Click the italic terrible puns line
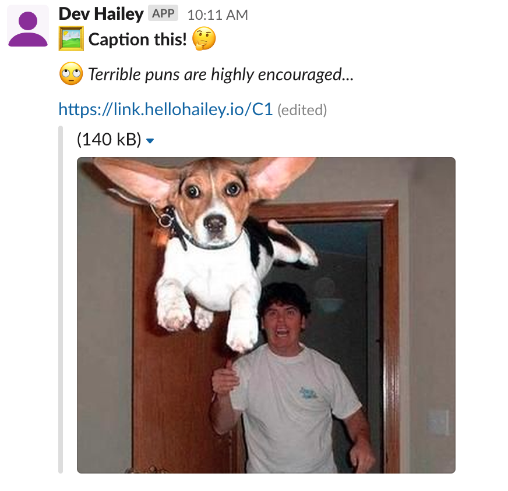This screenshot has width=508, height=491. 221,74
